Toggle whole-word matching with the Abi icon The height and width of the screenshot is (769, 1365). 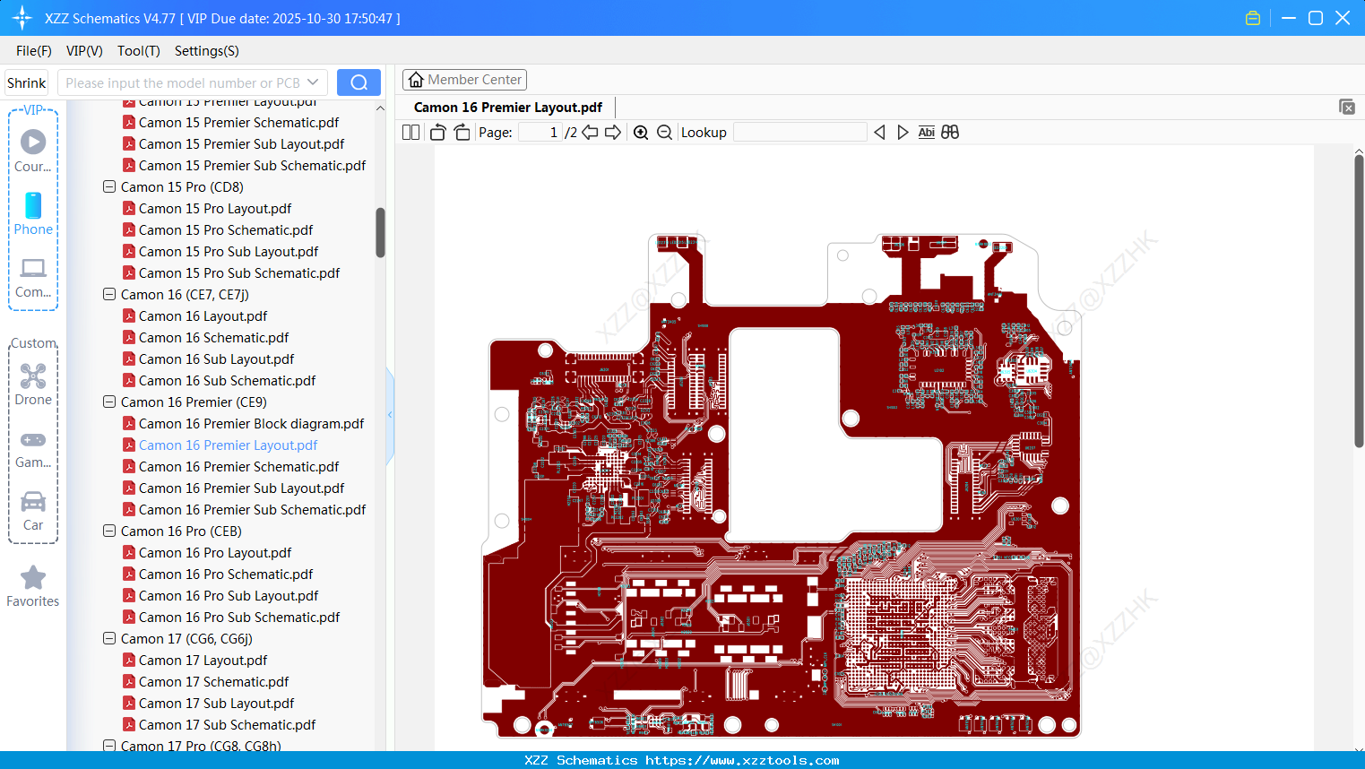click(926, 132)
